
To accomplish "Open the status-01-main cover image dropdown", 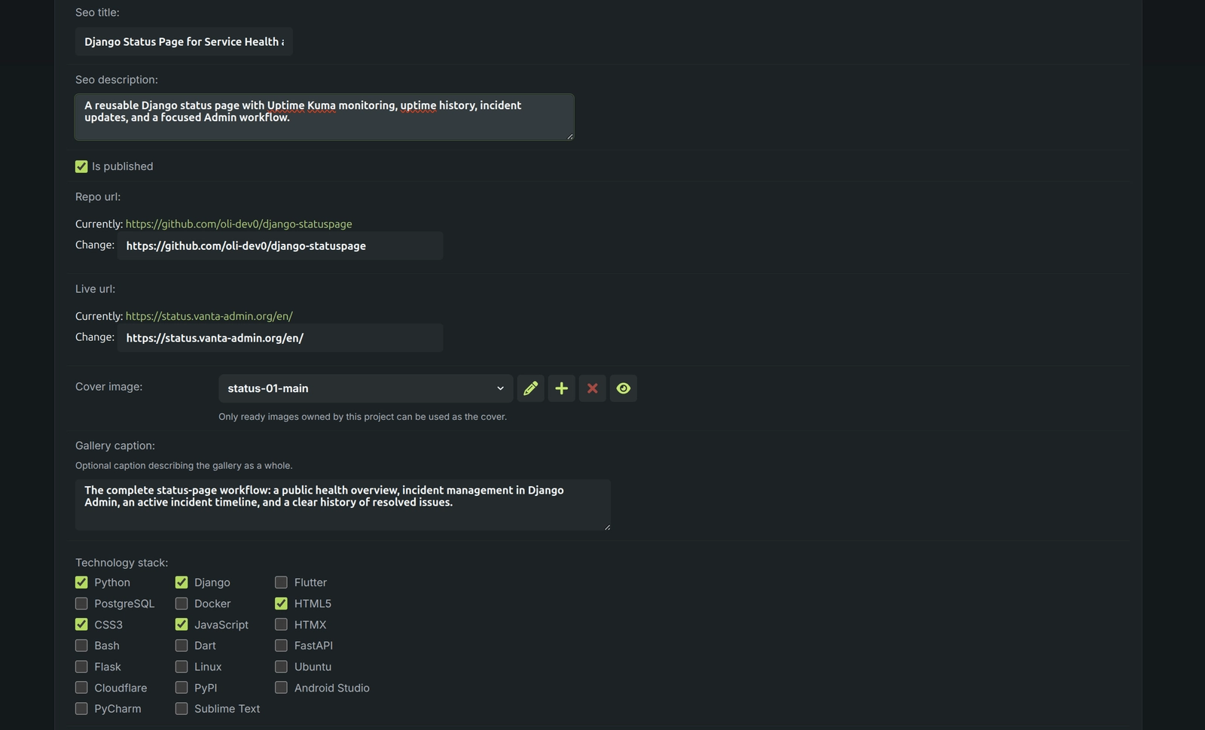I will 365,388.
